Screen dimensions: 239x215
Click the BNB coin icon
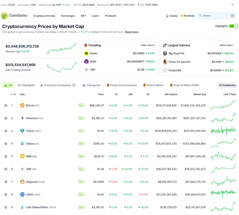(x=22, y=156)
